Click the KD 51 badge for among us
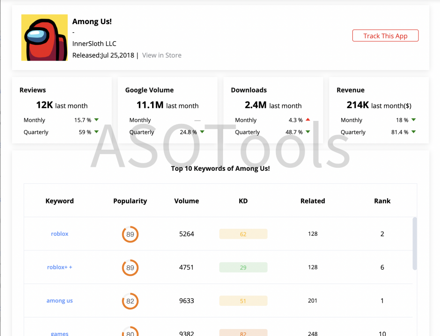The width and height of the screenshot is (440, 336). point(243,301)
